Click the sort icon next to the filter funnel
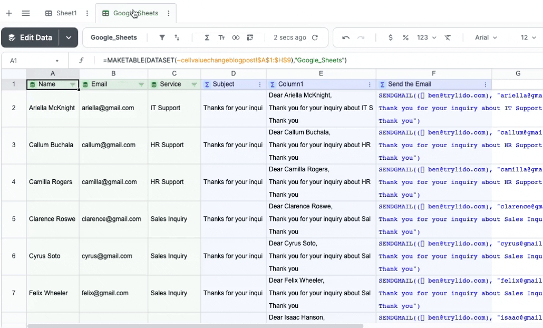Screen dimensions: 543x328 (177, 37)
